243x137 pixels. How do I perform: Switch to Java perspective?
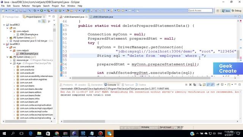coord(226,11)
